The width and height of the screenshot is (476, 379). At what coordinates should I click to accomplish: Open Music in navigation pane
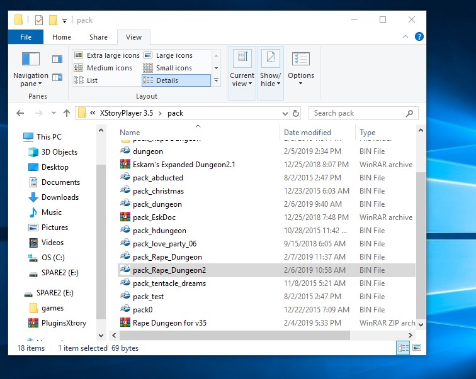point(45,212)
